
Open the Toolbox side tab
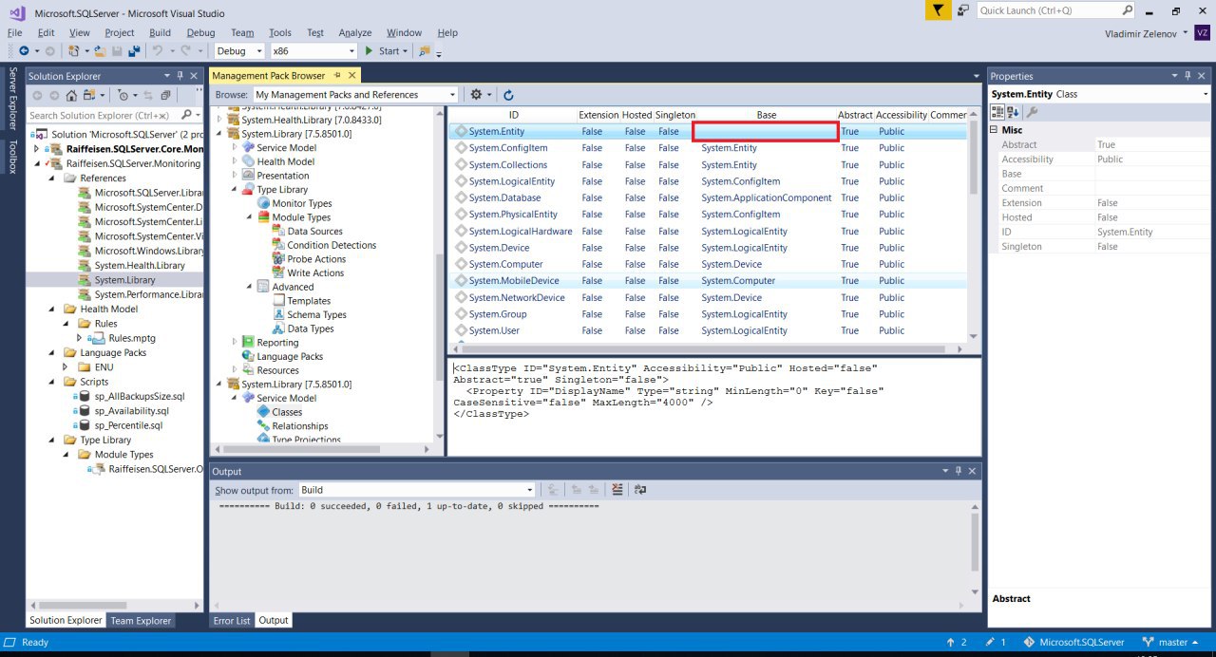[x=12, y=157]
